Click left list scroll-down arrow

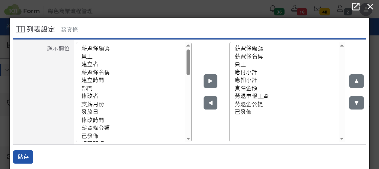pyautogui.click(x=188, y=139)
